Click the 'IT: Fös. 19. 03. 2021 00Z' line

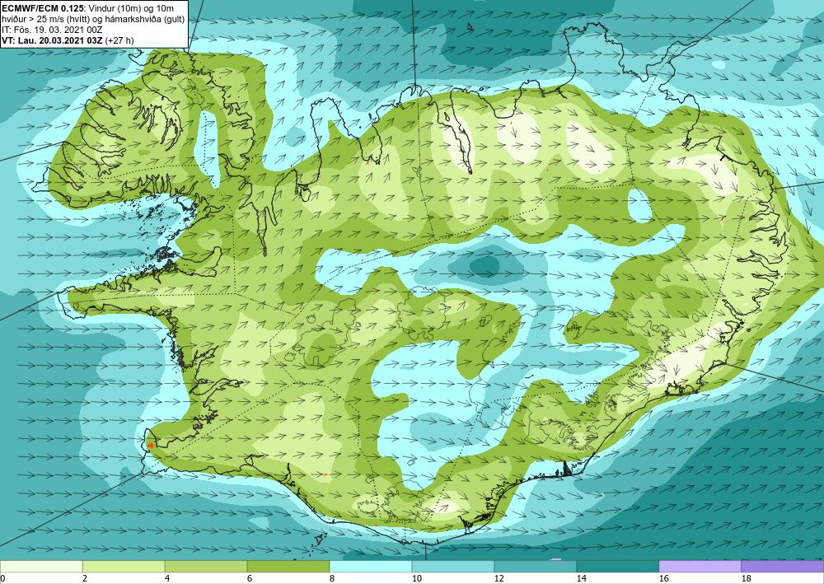click(x=52, y=30)
